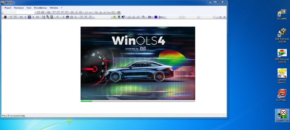The height and width of the screenshot is (130, 290).
Task: Maximize the WinOLS window
Action: [215, 2]
